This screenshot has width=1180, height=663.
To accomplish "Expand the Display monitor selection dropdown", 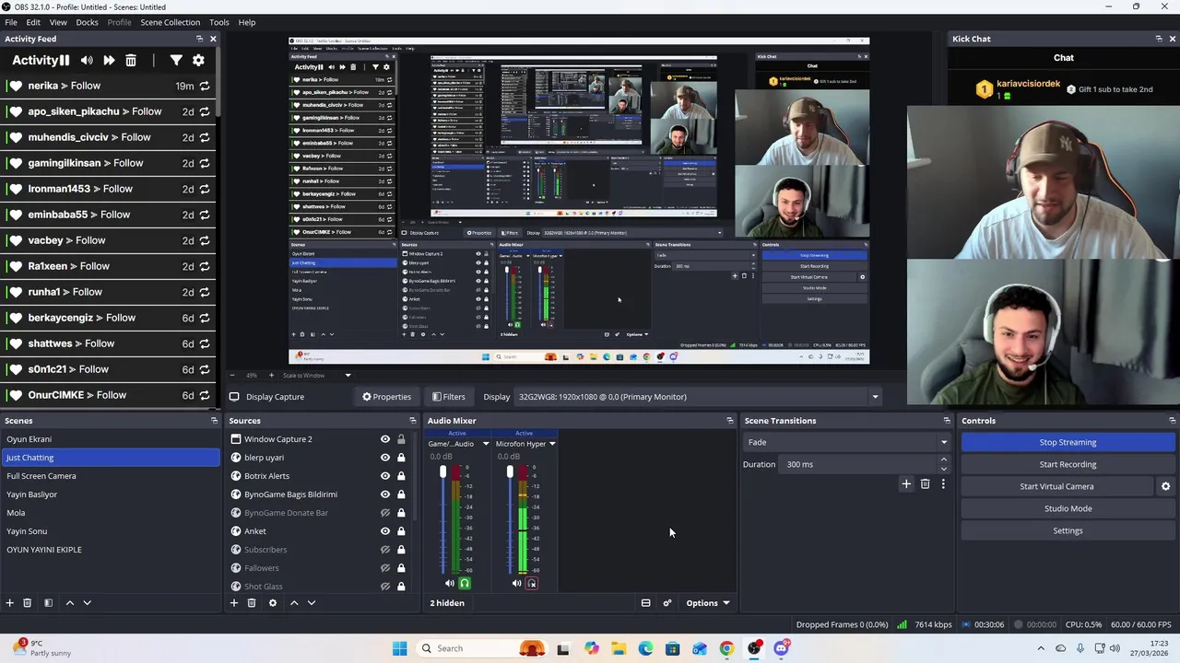I will [x=875, y=397].
